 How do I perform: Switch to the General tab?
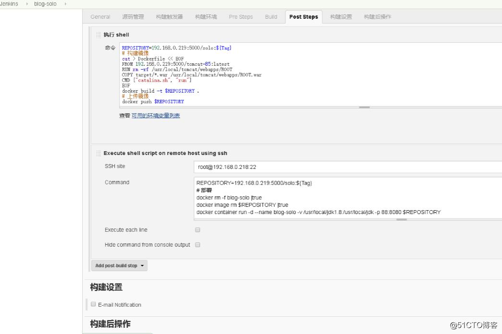coord(100,16)
